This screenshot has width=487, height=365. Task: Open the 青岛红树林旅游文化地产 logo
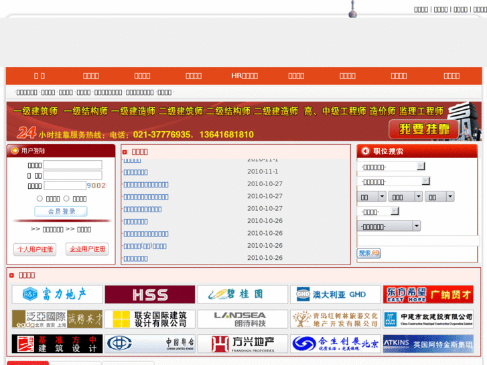pyautogui.click(x=336, y=319)
